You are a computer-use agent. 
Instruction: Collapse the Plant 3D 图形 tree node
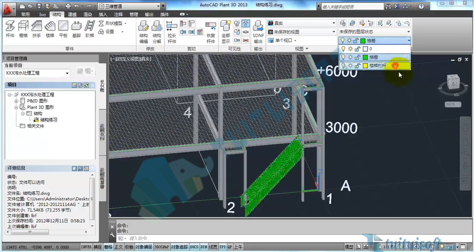17,107
